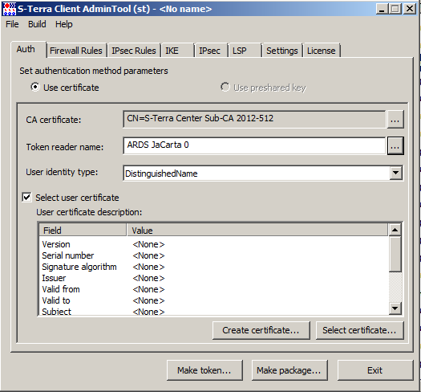Click the S-Terra app icon in title bar
This screenshot has width=421, height=392.
[9, 9]
